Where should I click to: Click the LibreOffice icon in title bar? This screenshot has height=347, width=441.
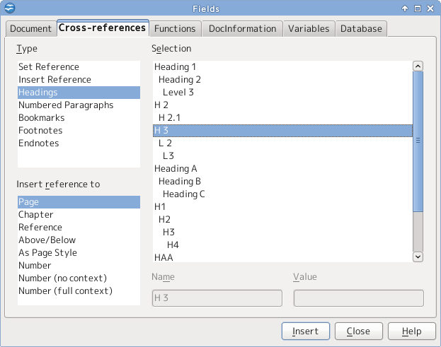click(x=10, y=8)
